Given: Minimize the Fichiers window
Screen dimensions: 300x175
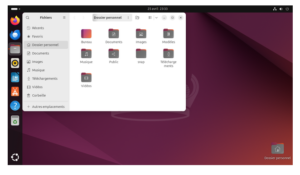Looking at the screenshot, I should (x=164, y=18).
